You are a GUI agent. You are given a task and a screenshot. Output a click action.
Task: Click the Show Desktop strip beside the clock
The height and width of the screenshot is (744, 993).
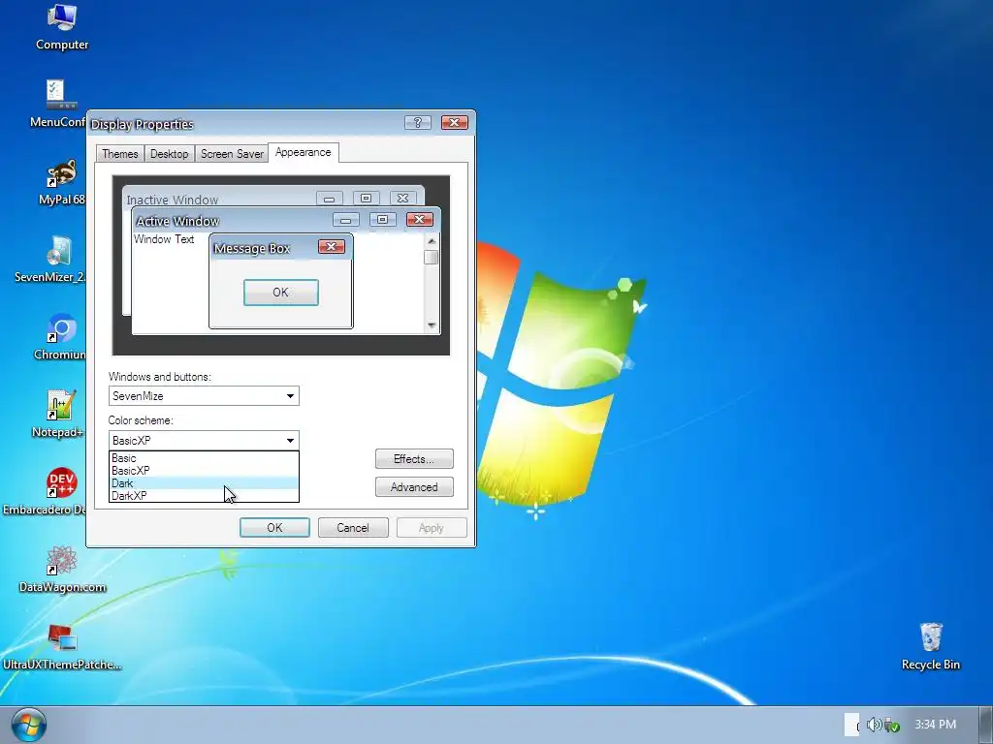[986, 725]
